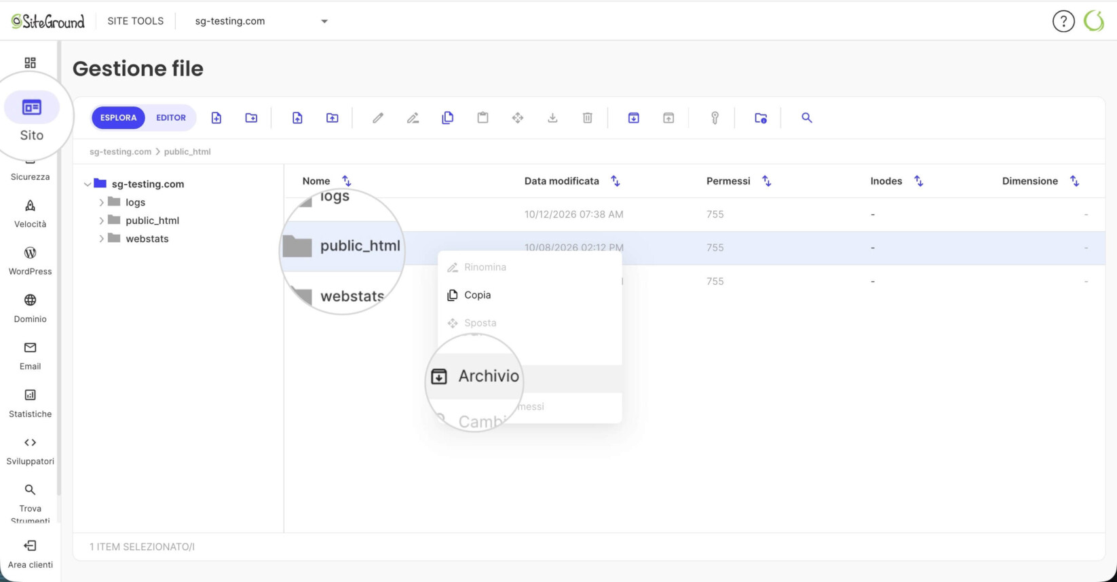Sort the file list by Inodes

[919, 181]
